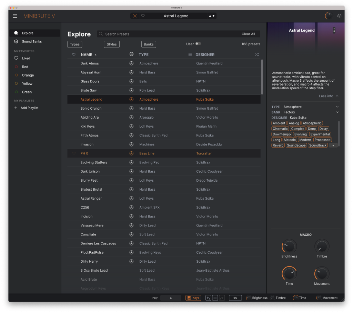Collapse details with Less info

tap(328, 96)
